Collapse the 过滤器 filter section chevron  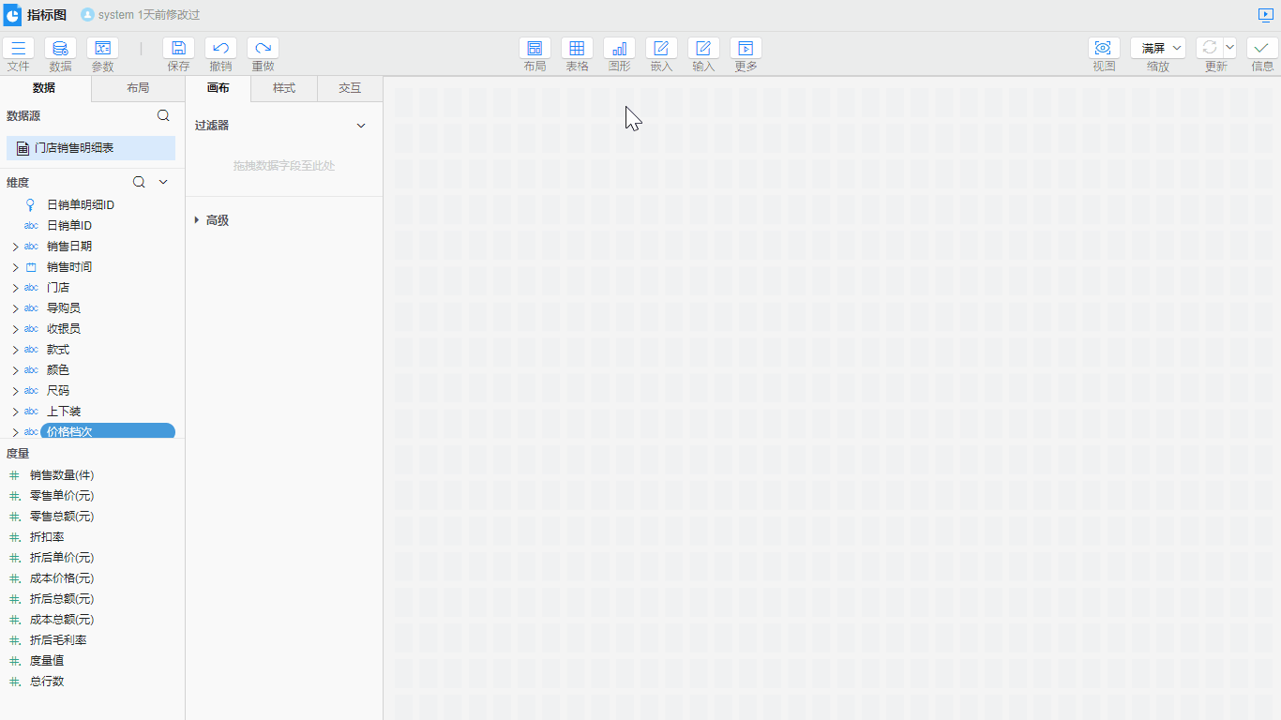[361, 126]
